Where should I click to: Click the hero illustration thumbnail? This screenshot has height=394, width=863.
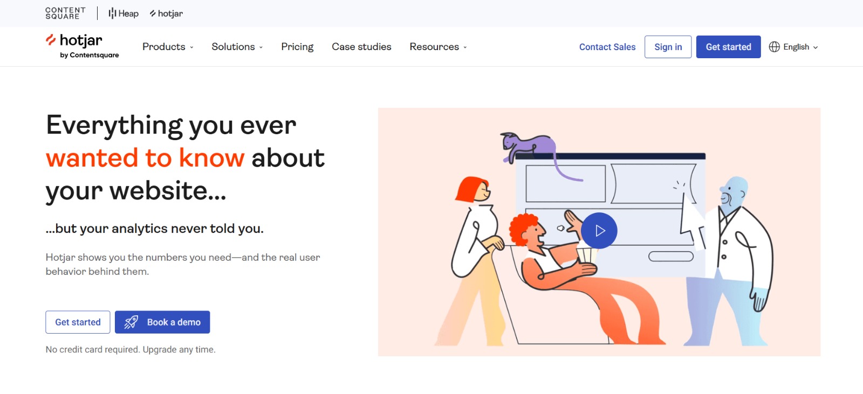coord(599,232)
